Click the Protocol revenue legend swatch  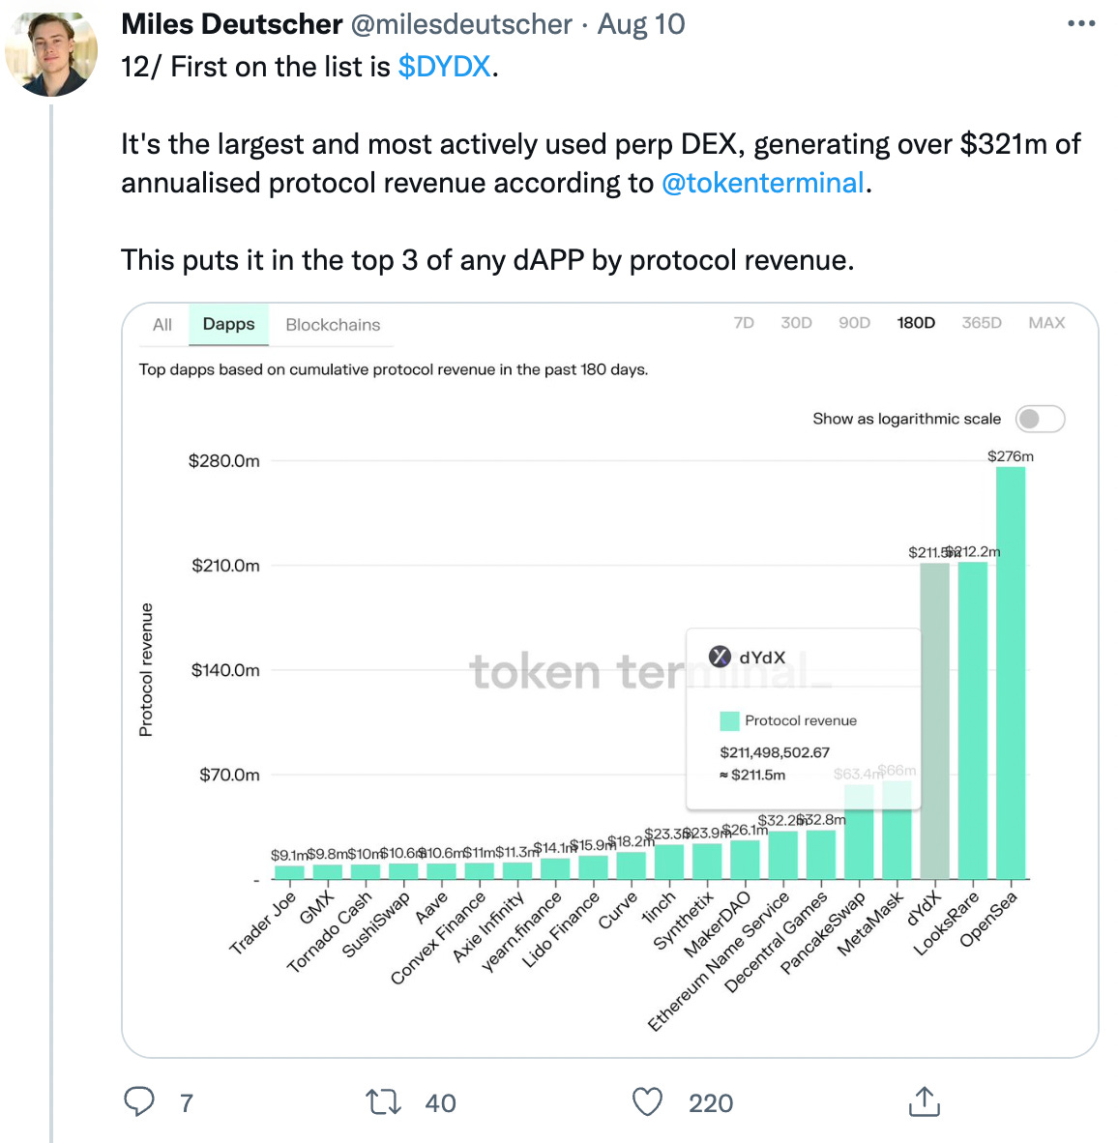(729, 721)
